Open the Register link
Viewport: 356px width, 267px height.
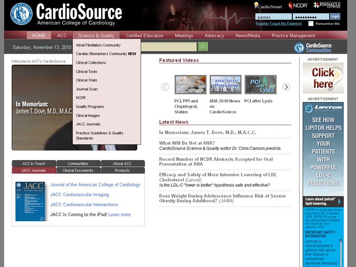tap(262, 24)
